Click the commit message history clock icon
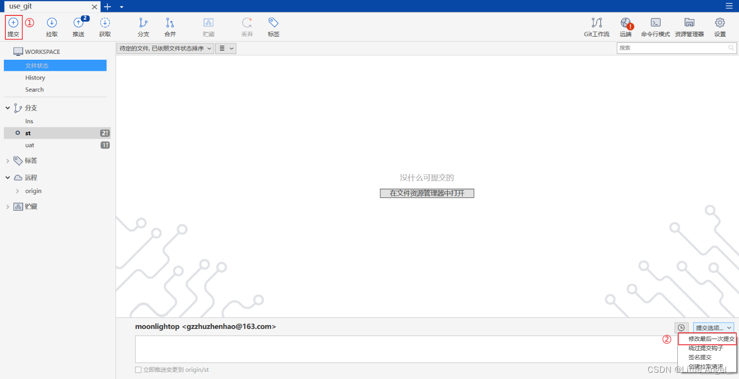The height and width of the screenshot is (379, 739). (x=681, y=327)
